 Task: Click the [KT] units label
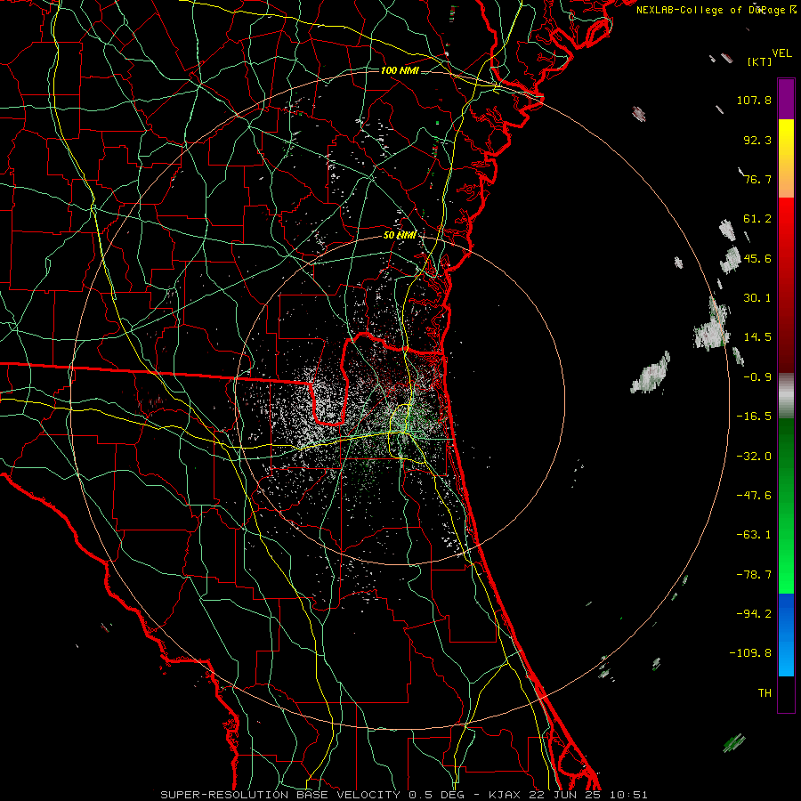tap(759, 61)
